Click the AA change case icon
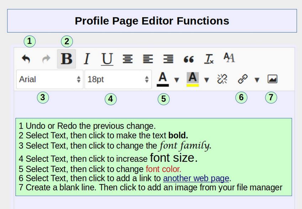 [x=229, y=58]
